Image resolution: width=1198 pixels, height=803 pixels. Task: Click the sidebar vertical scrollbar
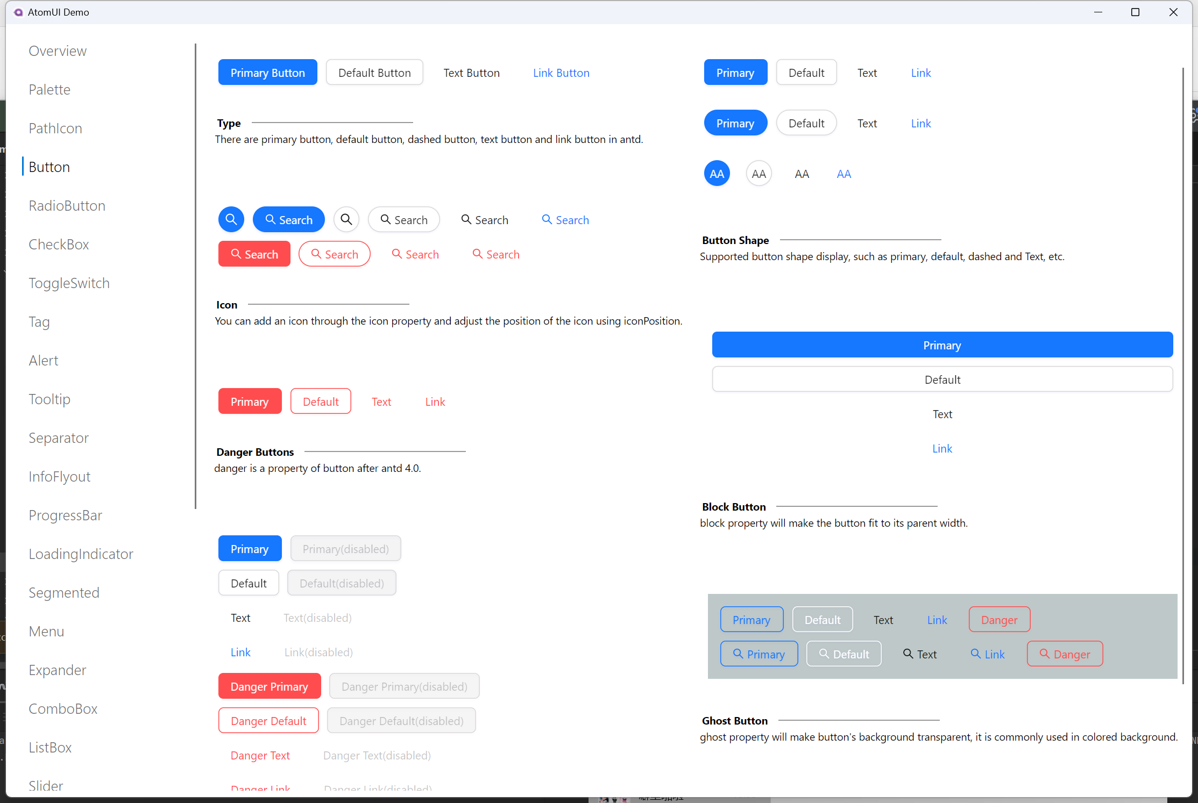pos(195,276)
